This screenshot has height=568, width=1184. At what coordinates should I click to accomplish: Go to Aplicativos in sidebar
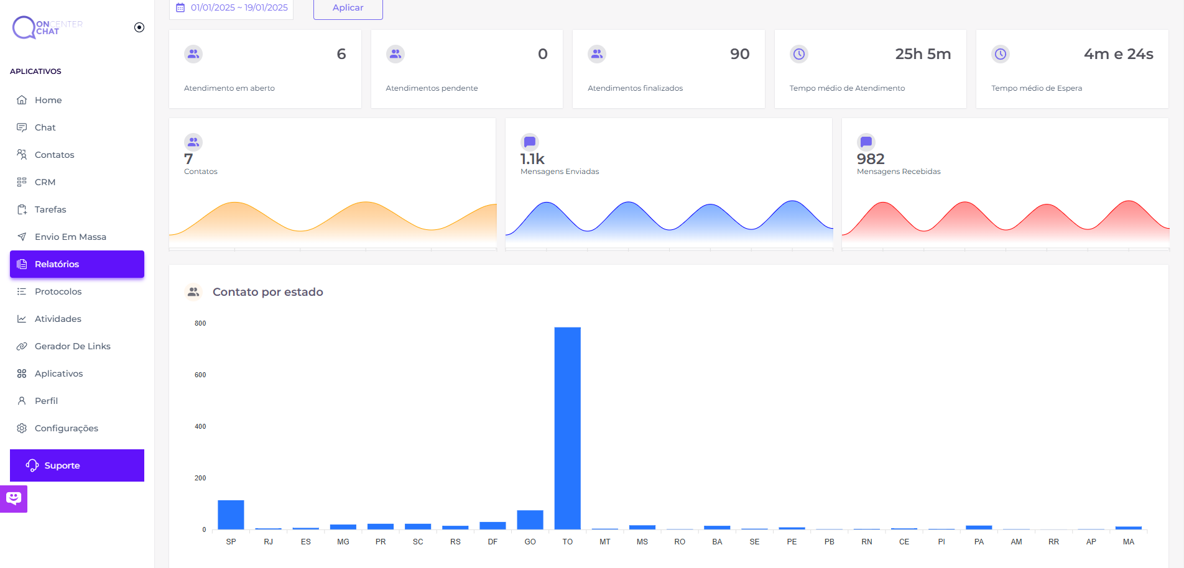point(58,373)
